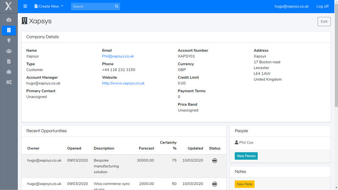Click the New Note button
The height and width of the screenshot is (190, 338).
coord(245,184)
